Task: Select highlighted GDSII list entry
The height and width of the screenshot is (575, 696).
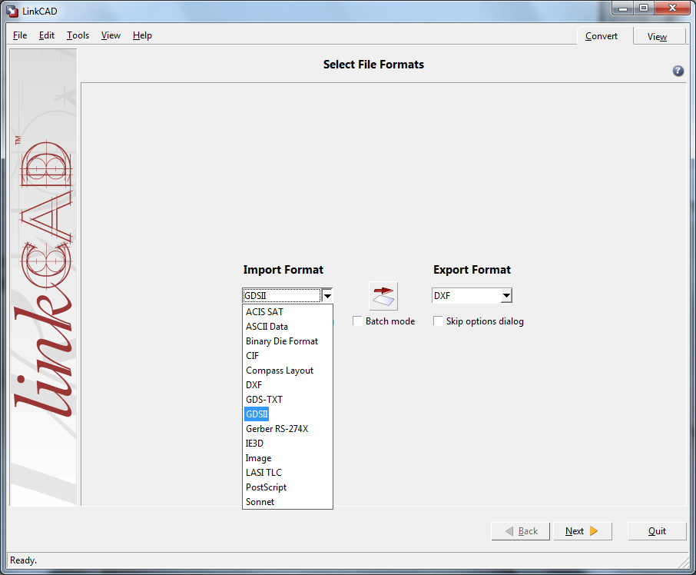Action: [x=257, y=414]
